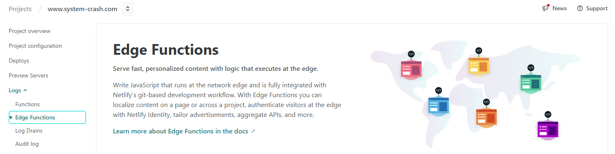The image size is (615, 154).
Task: Open the www.system-crash.com project name
Action: pos(82,9)
